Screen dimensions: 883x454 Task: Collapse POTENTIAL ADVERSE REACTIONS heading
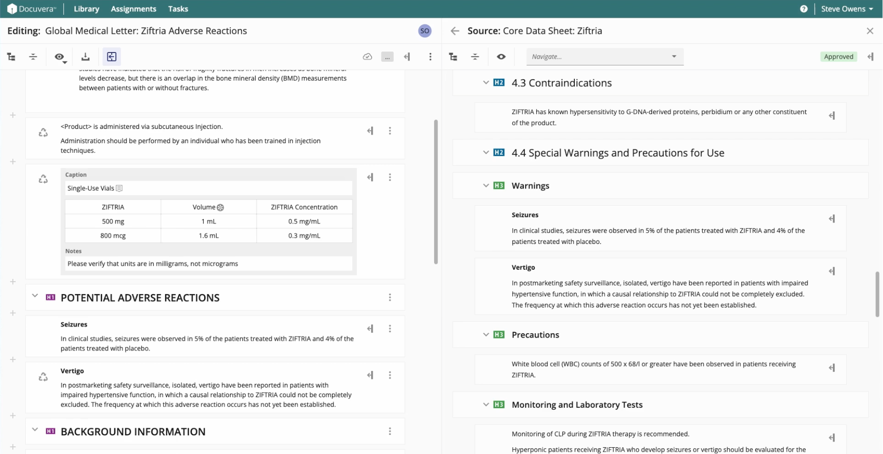(x=35, y=296)
